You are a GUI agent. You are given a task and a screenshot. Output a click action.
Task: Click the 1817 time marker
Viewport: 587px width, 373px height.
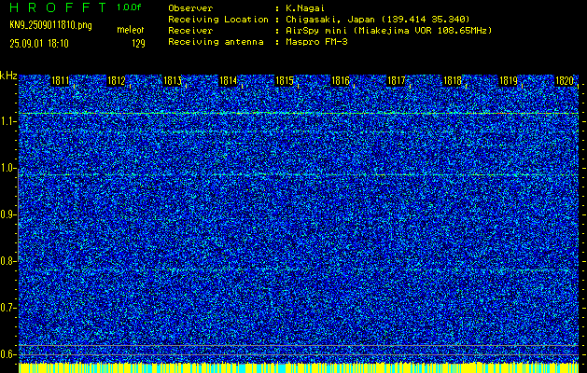(x=396, y=81)
